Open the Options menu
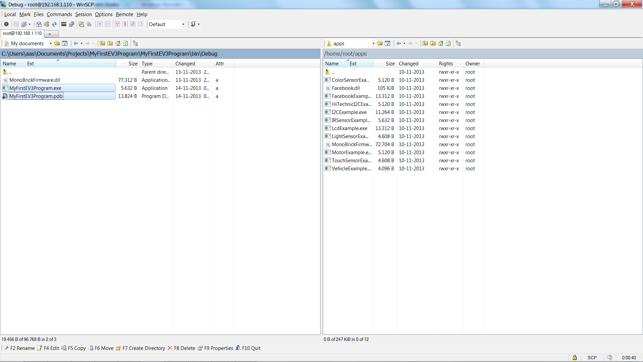 [x=103, y=14]
